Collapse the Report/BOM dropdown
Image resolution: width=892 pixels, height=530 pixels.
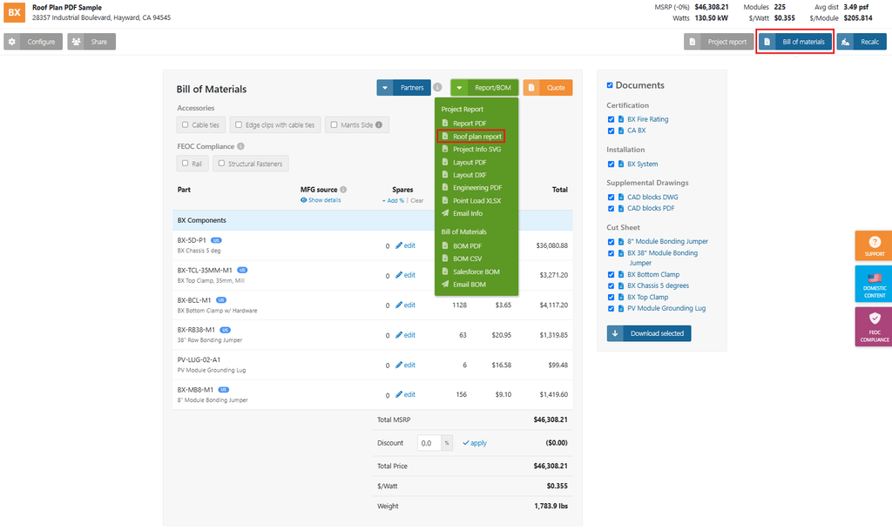click(484, 88)
